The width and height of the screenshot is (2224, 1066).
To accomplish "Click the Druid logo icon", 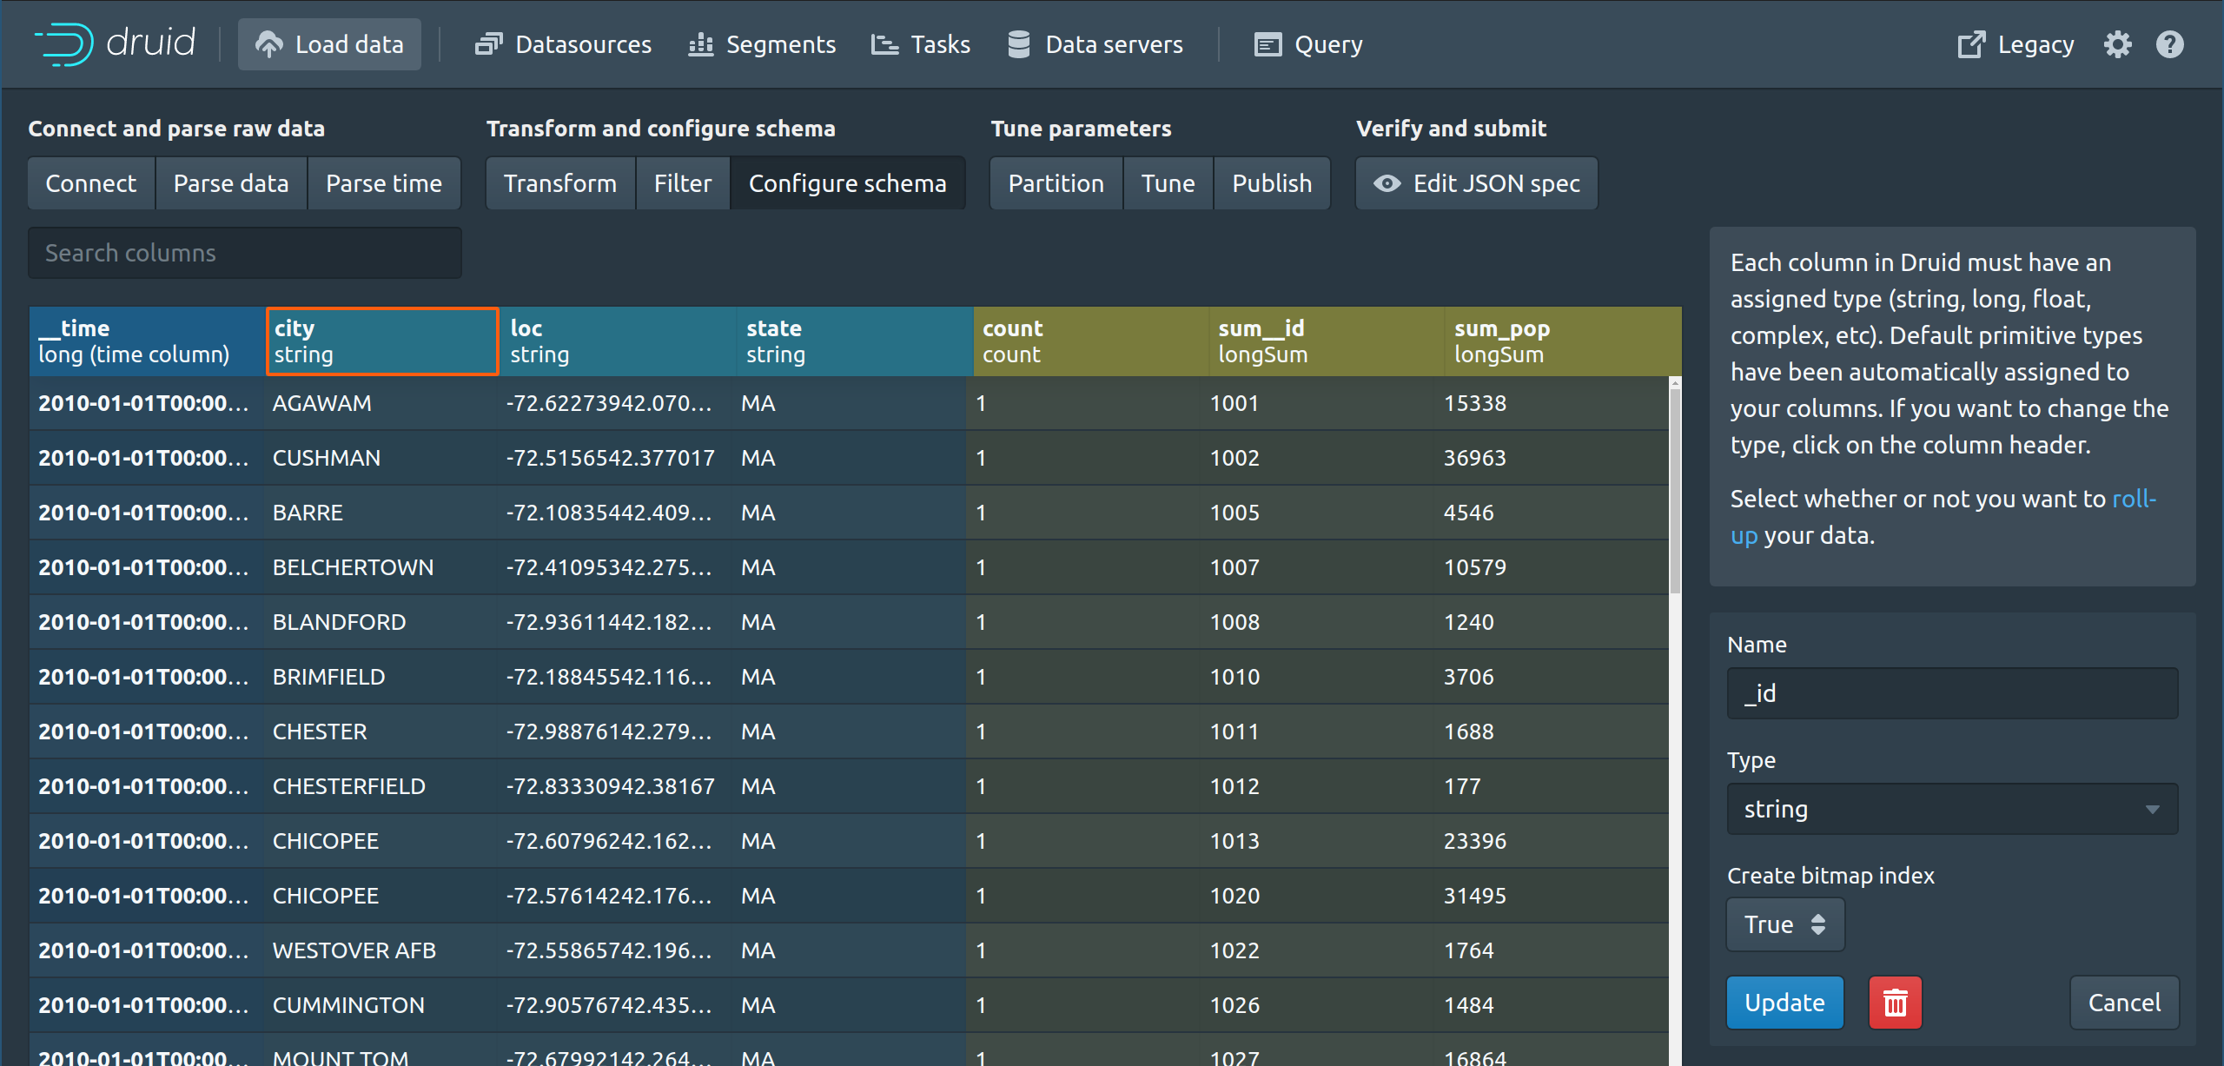I will coord(64,43).
